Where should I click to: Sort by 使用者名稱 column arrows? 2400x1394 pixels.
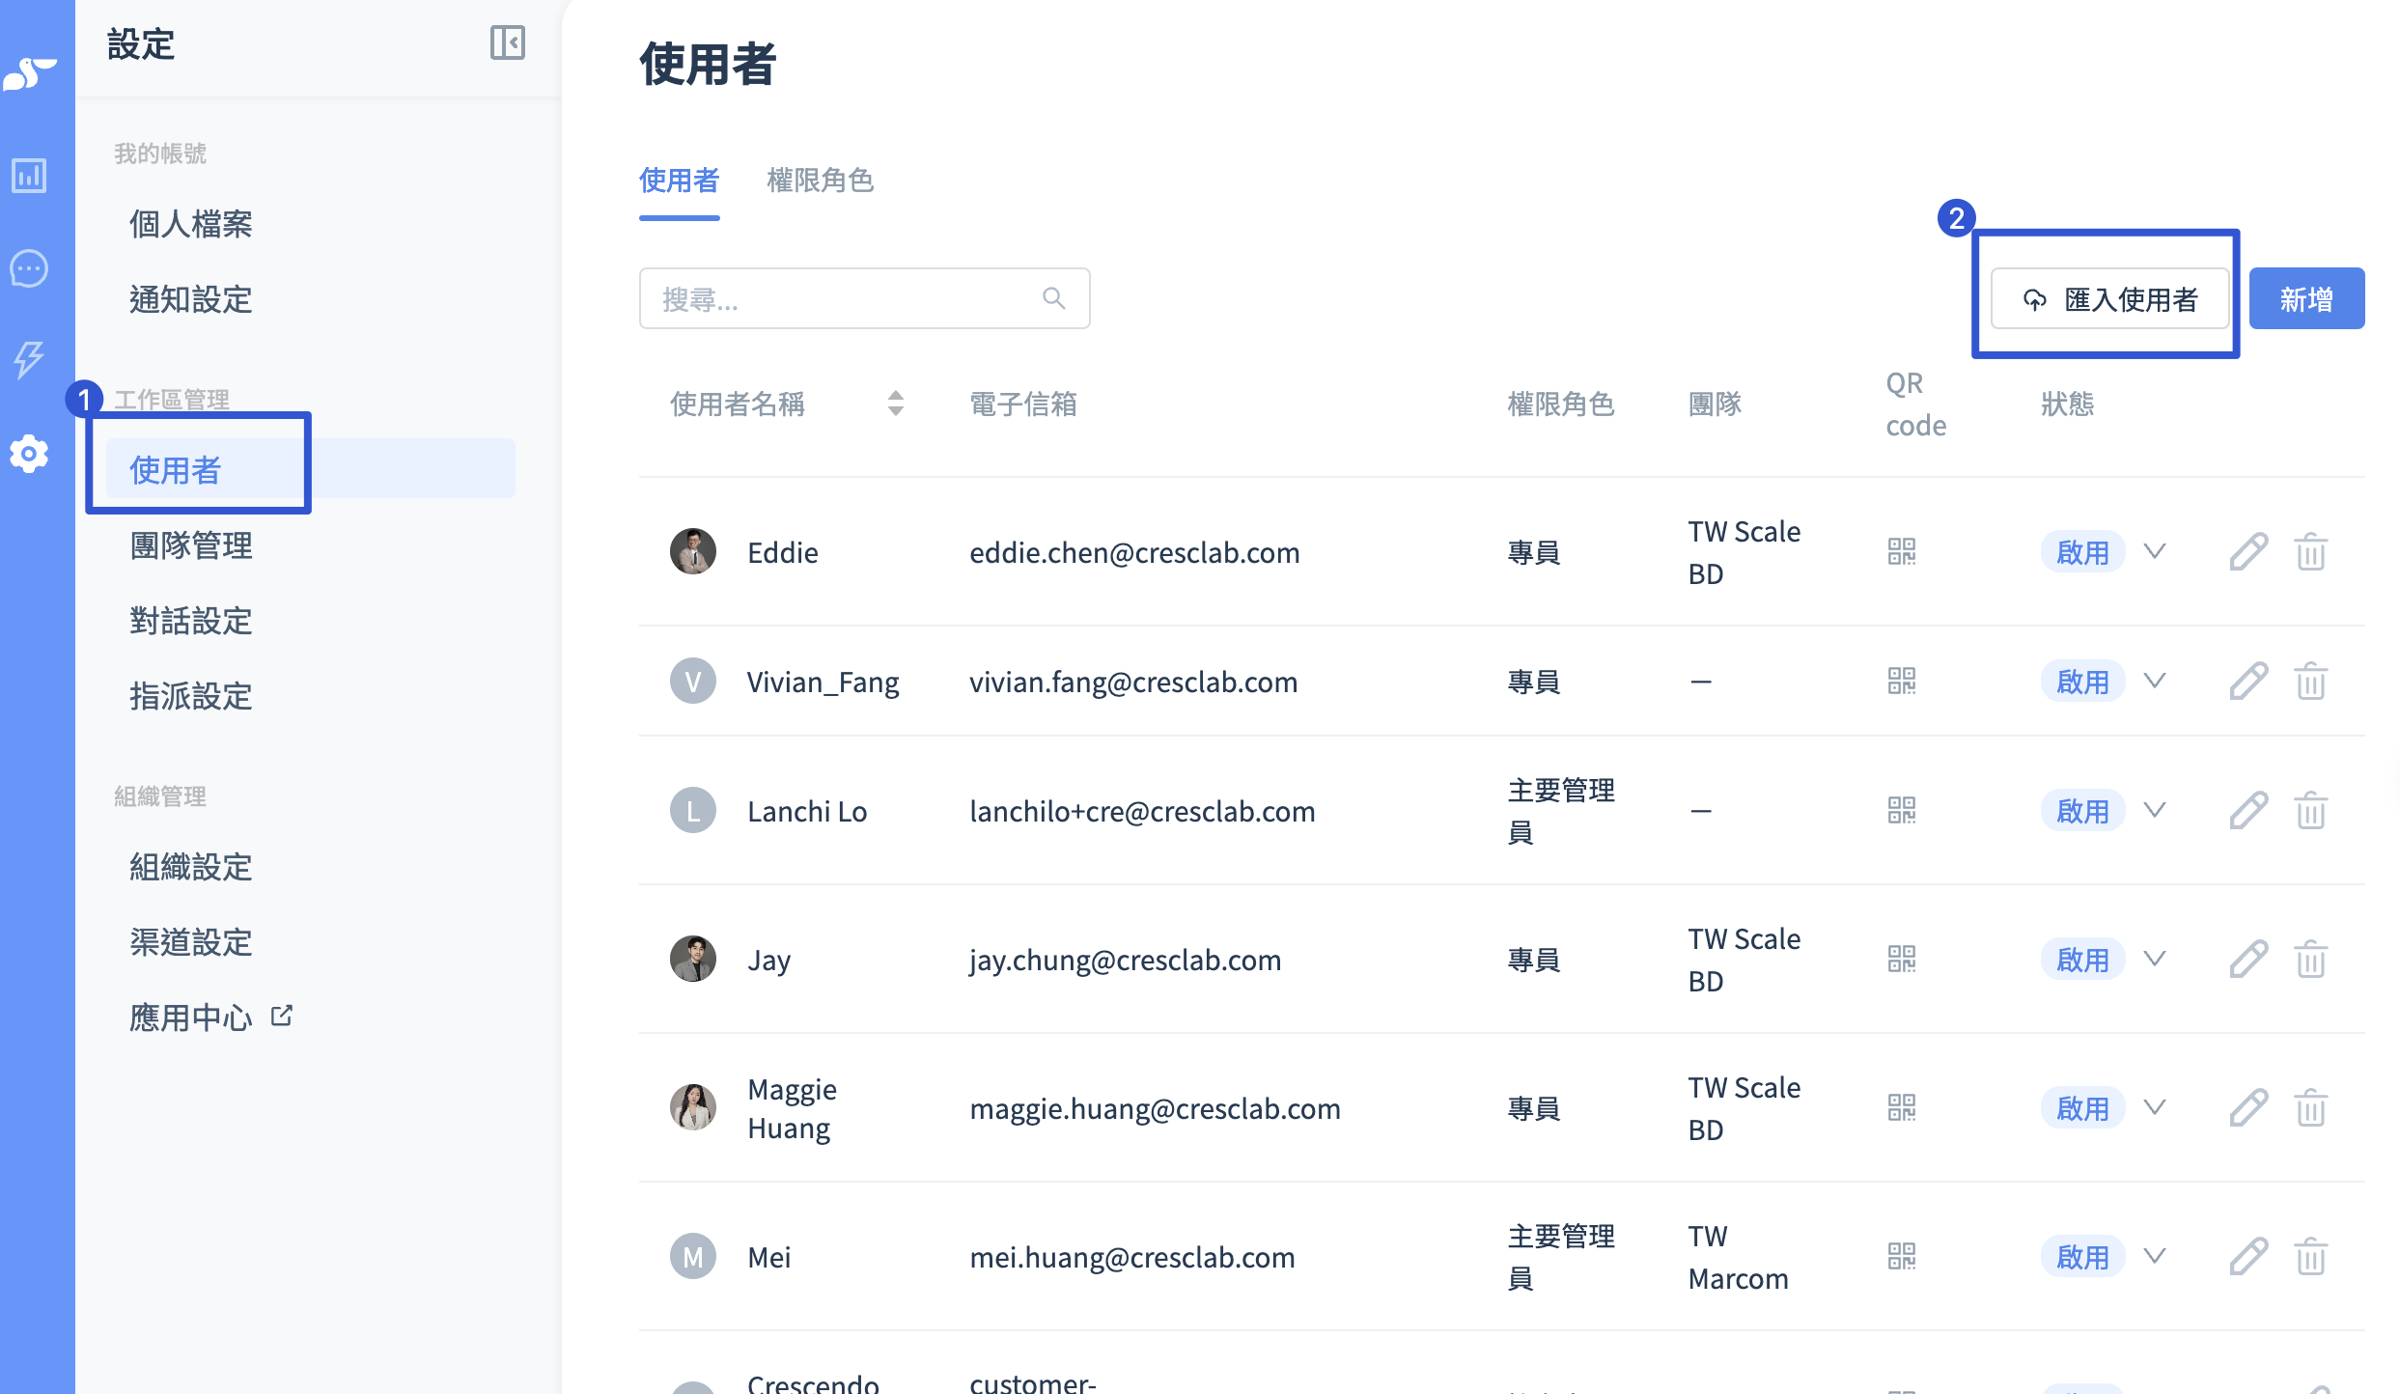(895, 404)
